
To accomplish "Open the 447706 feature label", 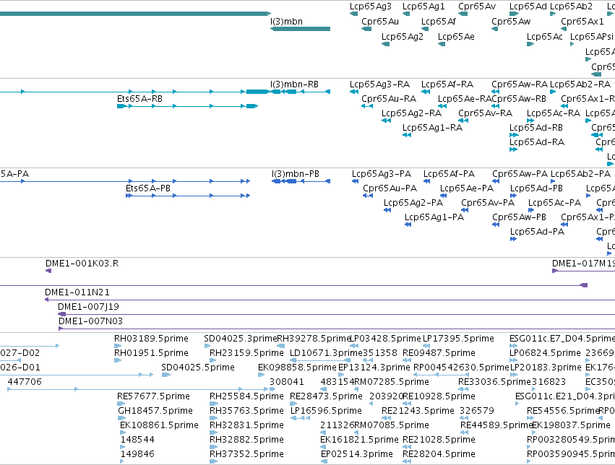I will tap(25, 382).
